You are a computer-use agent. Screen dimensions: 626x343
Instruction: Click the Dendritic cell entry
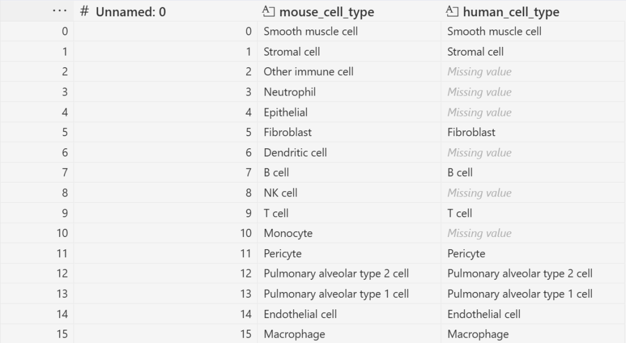pos(295,153)
